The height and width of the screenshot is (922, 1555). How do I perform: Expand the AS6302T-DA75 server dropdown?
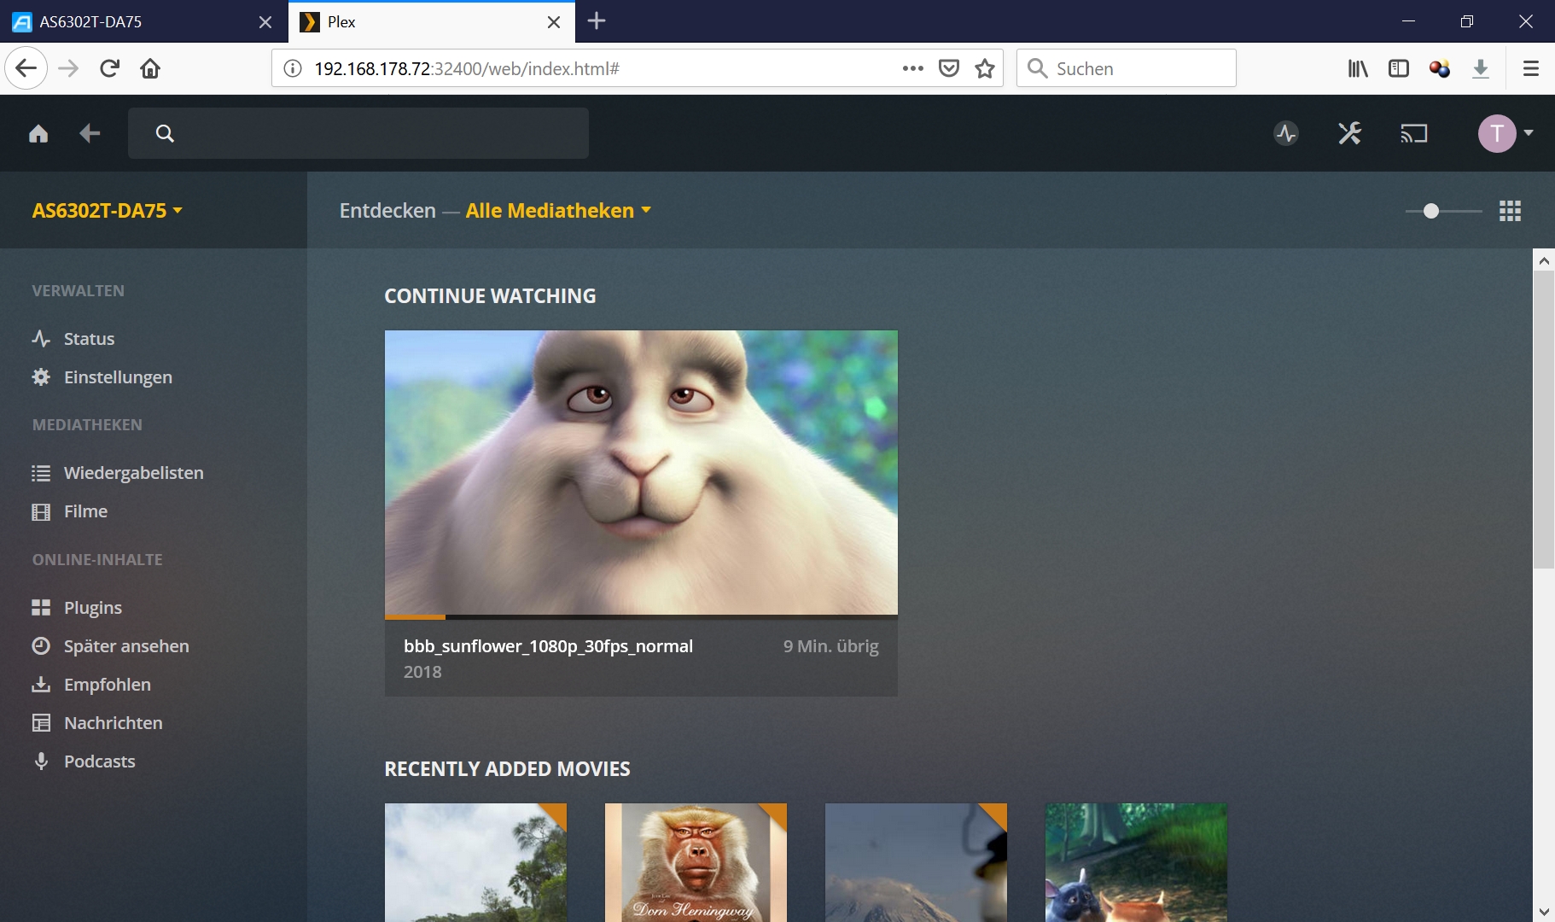(x=108, y=211)
